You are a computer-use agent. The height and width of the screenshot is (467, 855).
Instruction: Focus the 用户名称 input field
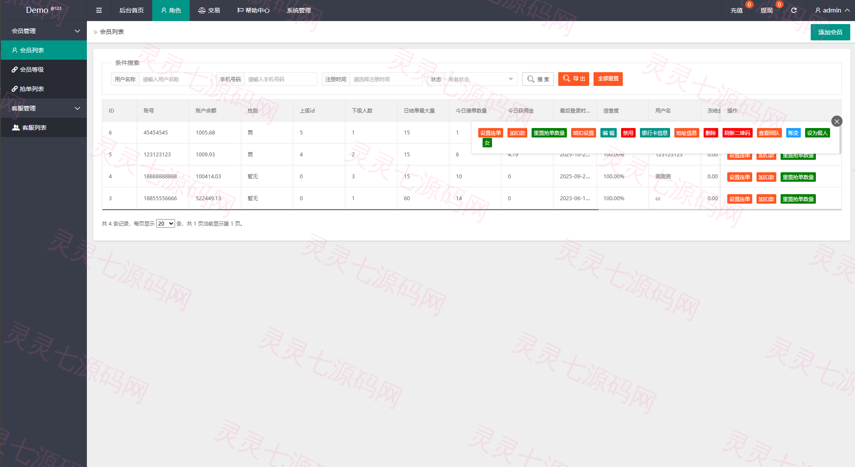175,79
